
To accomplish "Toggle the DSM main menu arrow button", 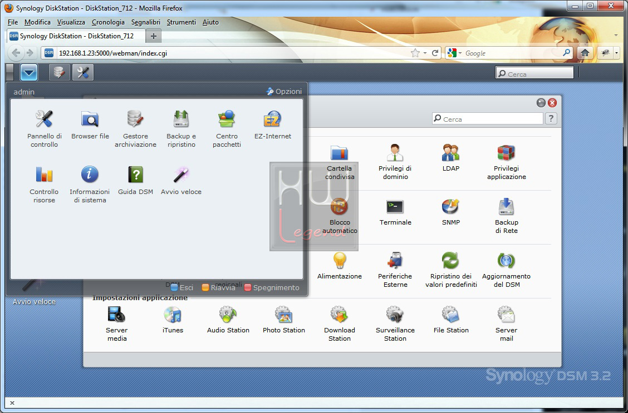I will point(29,72).
